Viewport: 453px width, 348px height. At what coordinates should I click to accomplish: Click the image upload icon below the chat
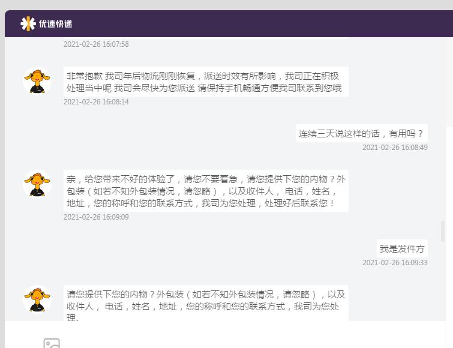pyautogui.click(x=52, y=344)
